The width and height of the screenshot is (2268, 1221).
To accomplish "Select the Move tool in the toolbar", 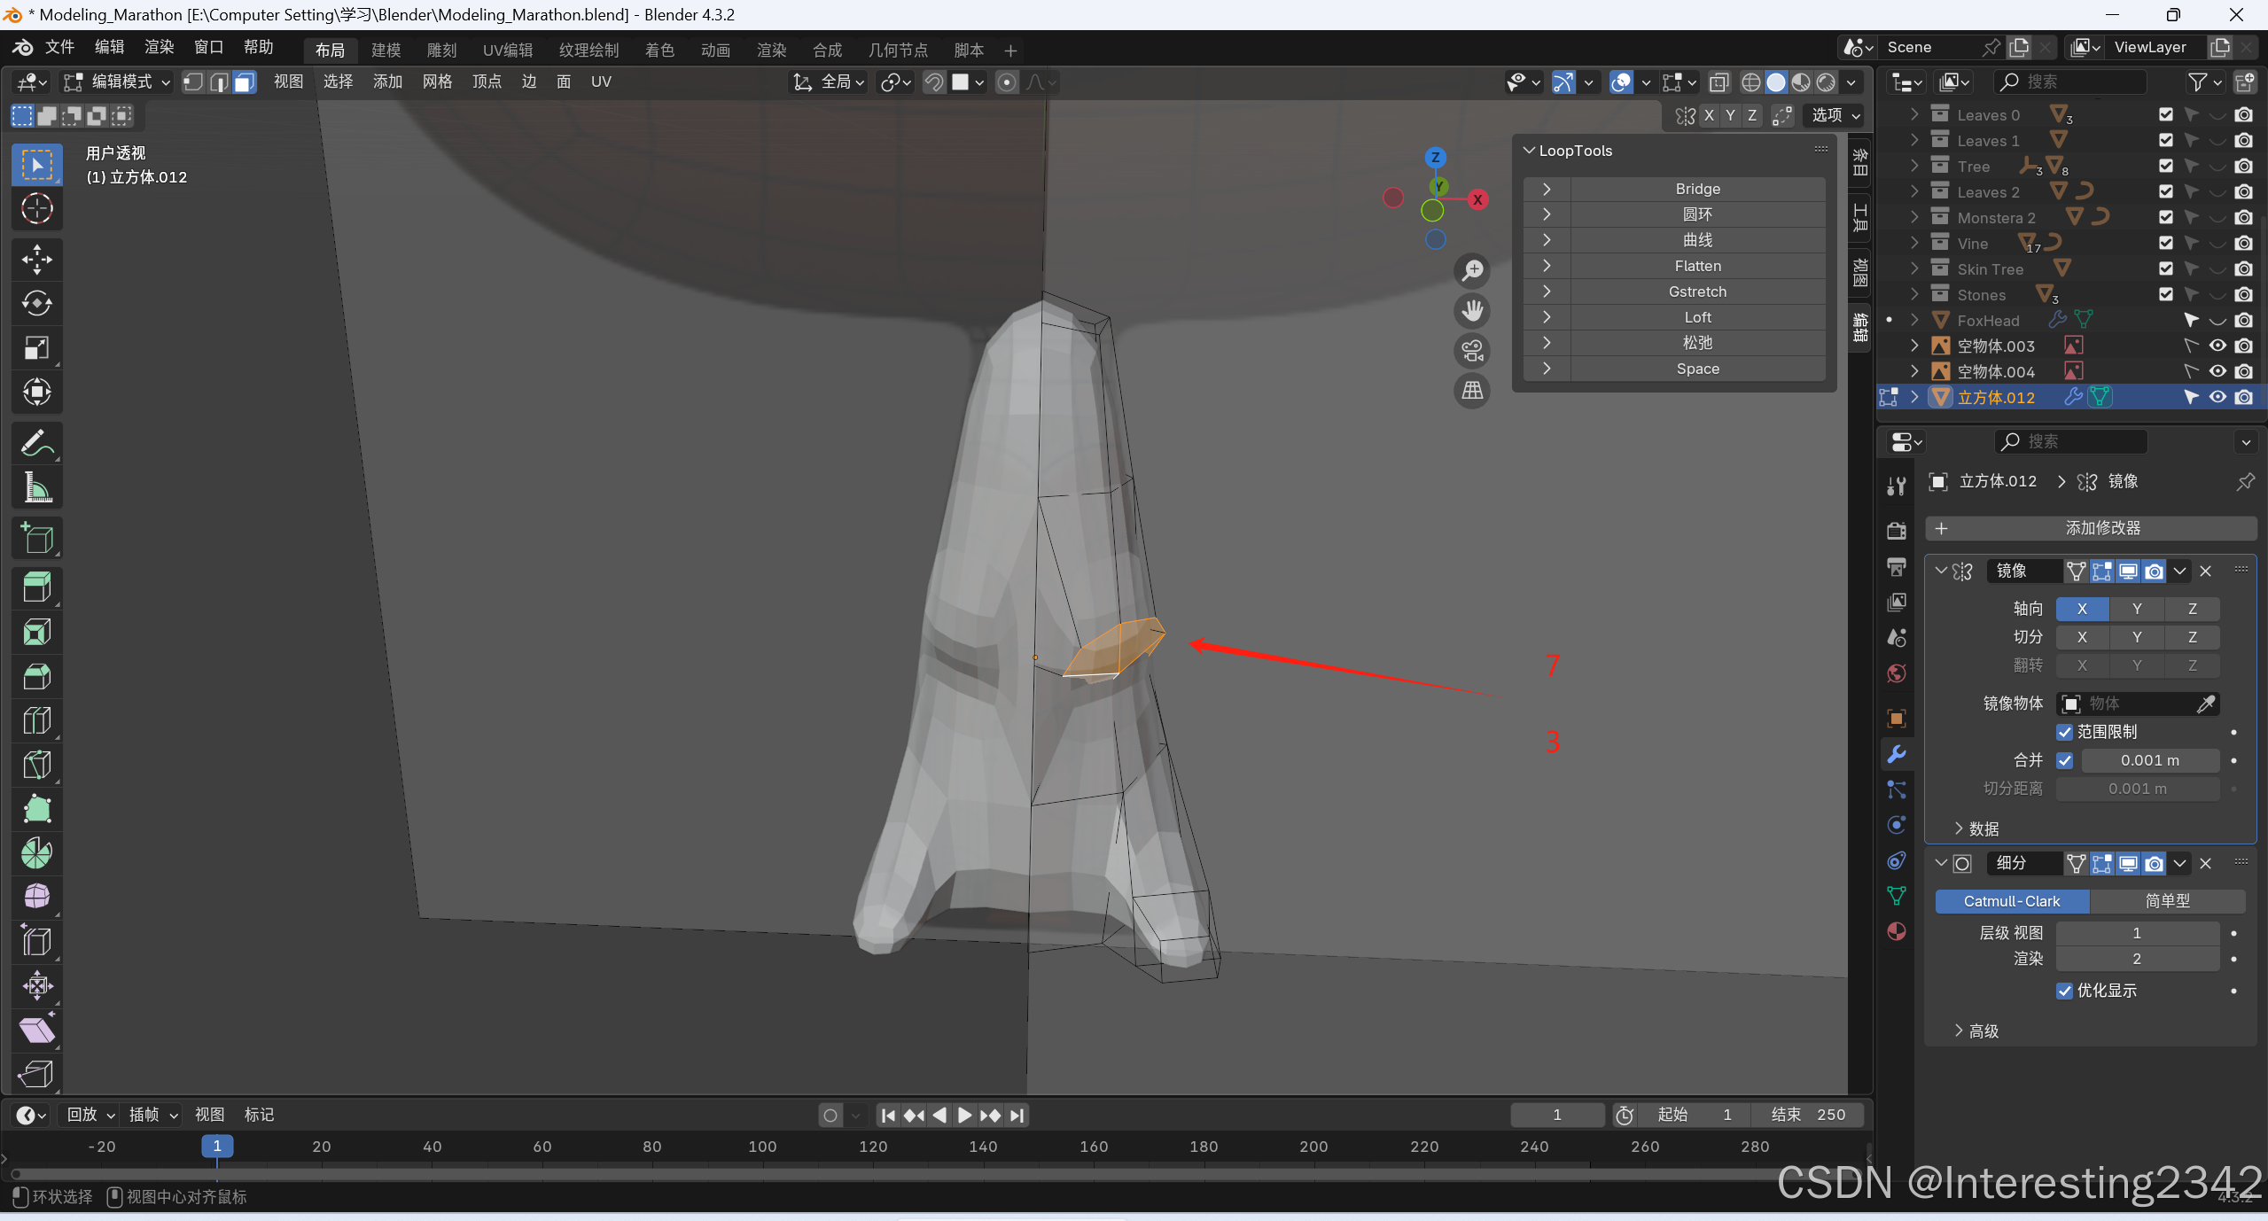I will [x=36, y=260].
